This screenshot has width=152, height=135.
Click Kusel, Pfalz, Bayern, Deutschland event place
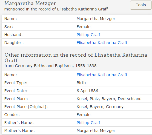click(109, 99)
